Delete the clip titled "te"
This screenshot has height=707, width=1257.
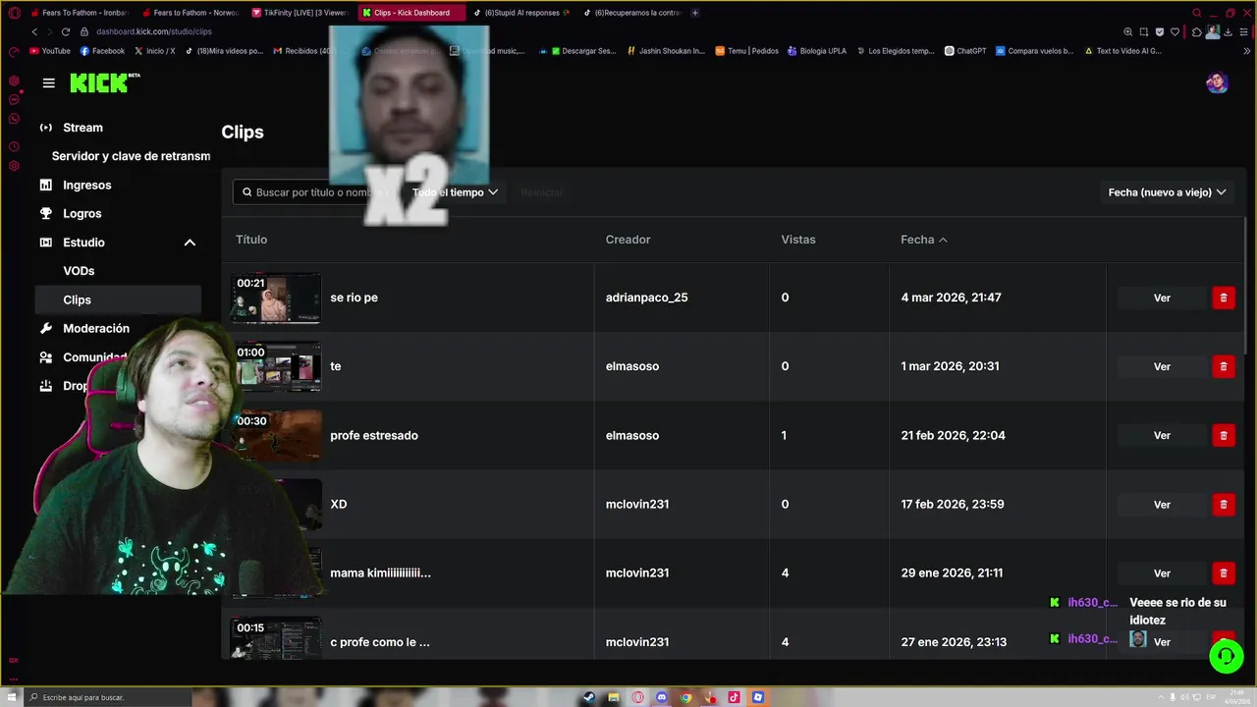(1224, 366)
